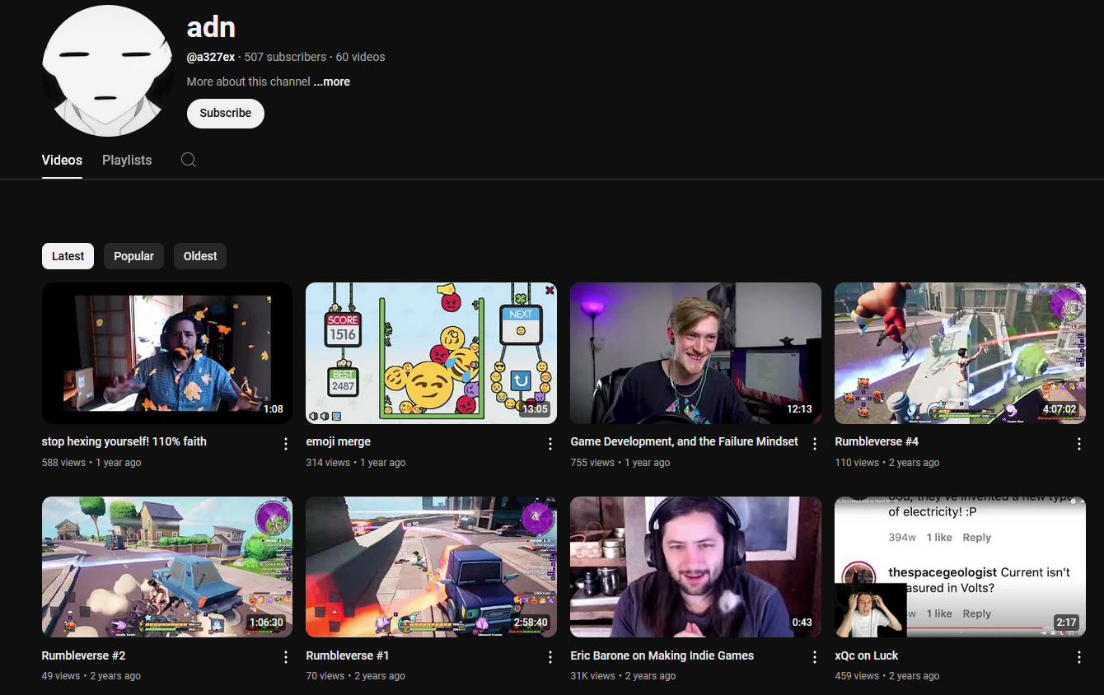1104x695 pixels.
Task: Play the 2:17 xQc on Luck thumbnail
Action: coord(960,567)
